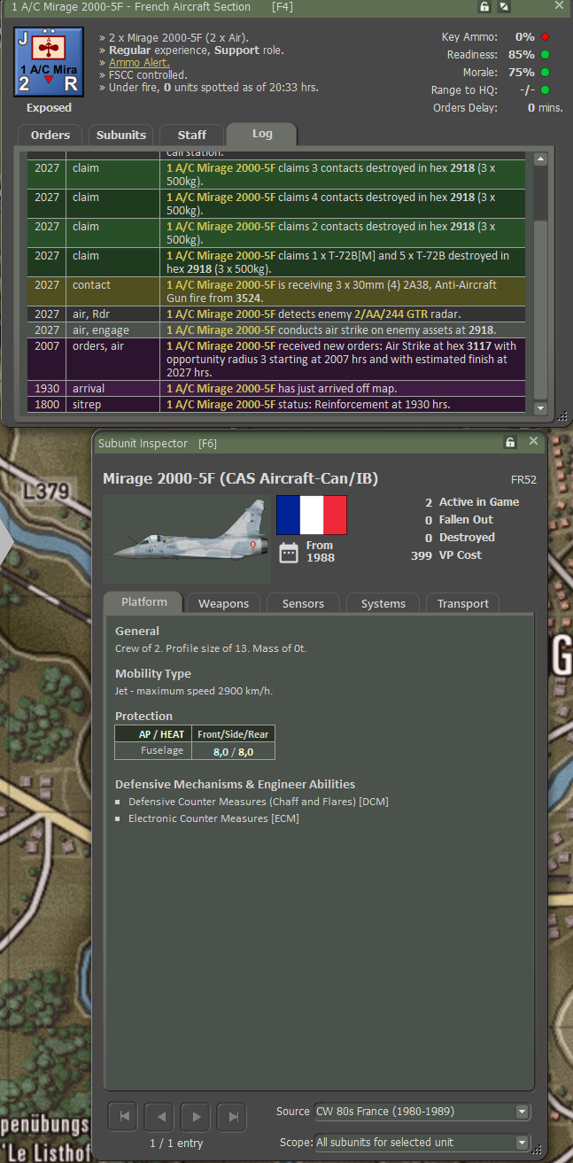Screen dimensions: 573x1163
Task: Go to first entry in Subunit Inspector
Action: pos(124,1117)
